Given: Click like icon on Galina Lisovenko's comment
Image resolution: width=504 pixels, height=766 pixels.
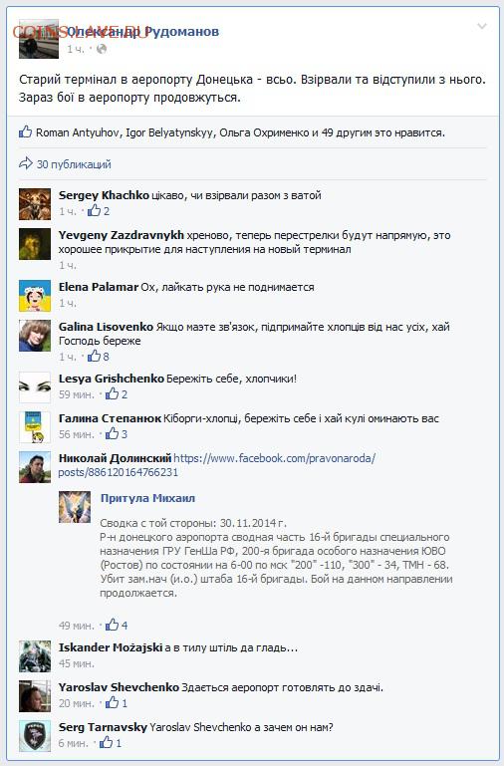Looking at the screenshot, I should click(x=95, y=357).
